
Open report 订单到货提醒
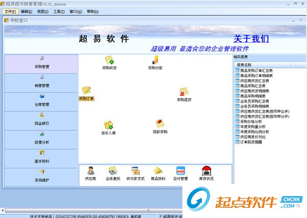click(249, 142)
